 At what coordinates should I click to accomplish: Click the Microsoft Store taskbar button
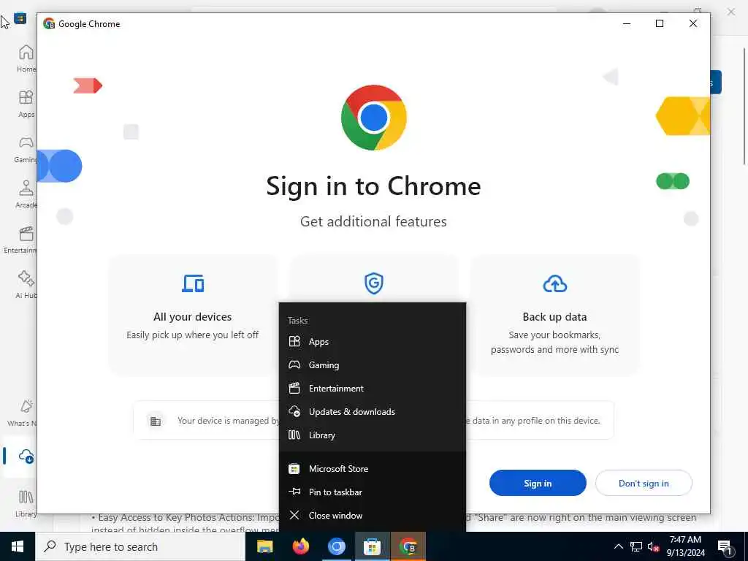(372, 546)
